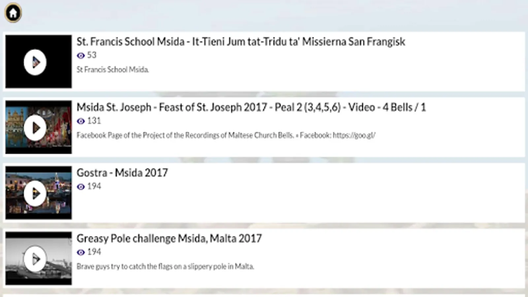This screenshot has height=297, width=528.
Task: Play the St. Francis School Msida video
Action: (x=35, y=62)
